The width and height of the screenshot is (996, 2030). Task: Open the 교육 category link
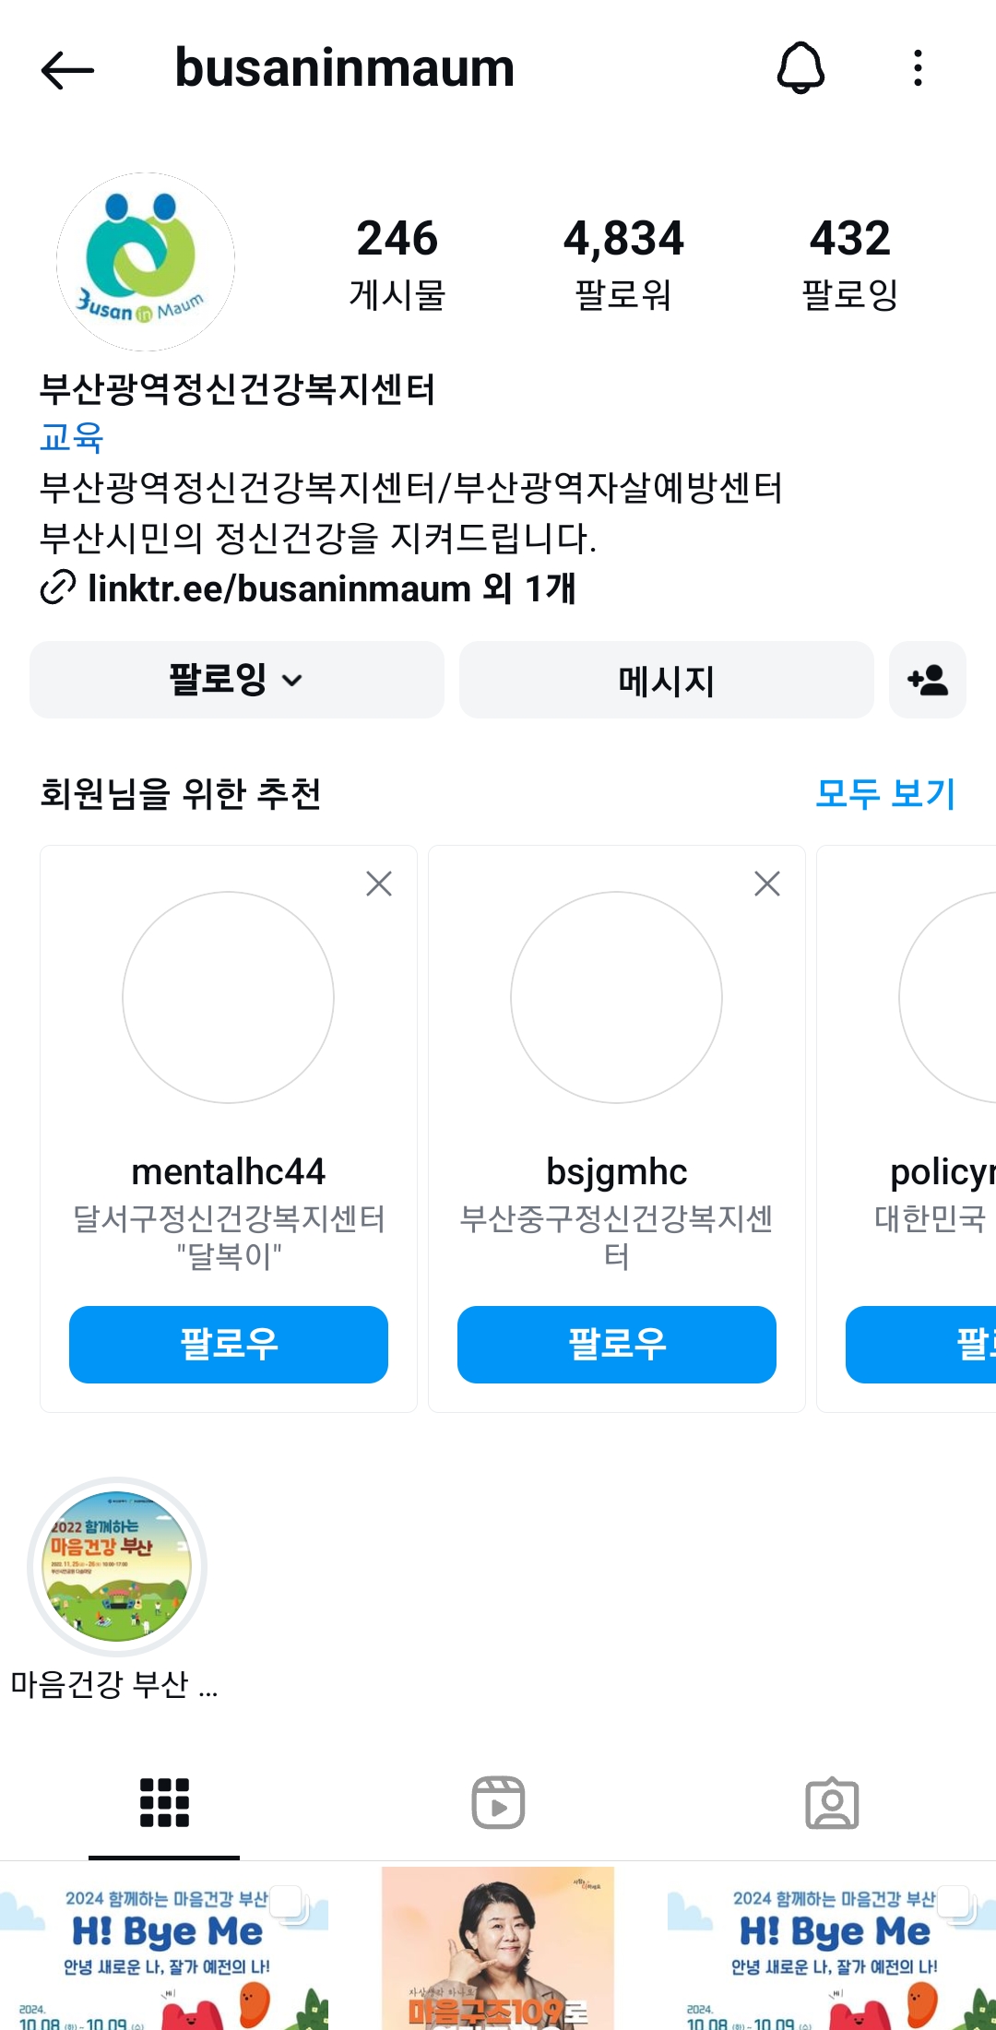[x=71, y=437]
